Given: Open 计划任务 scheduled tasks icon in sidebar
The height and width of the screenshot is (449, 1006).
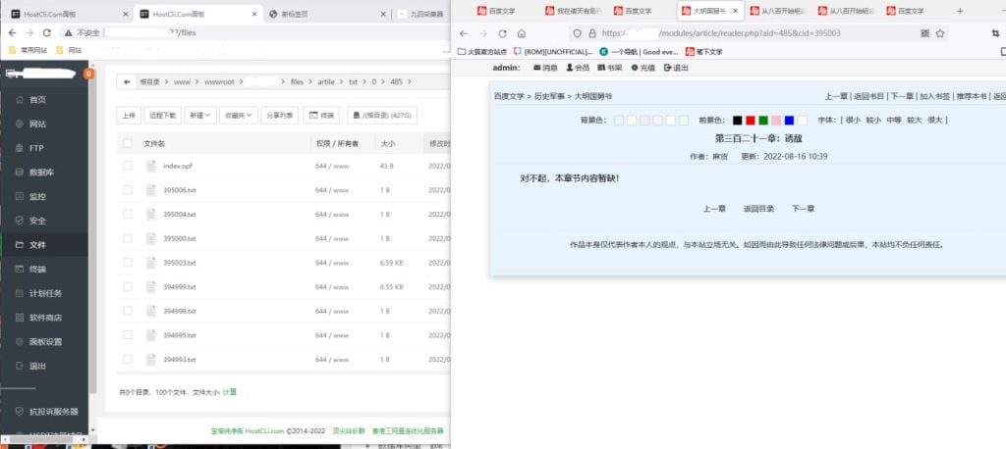Looking at the screenshot, I should (x=20, y=293).
